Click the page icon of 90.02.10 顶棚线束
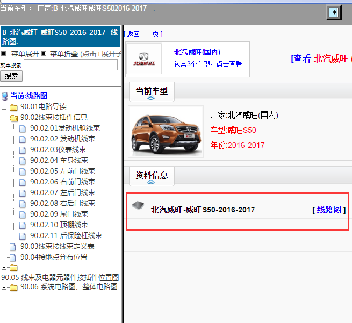 tap(22, 225)
